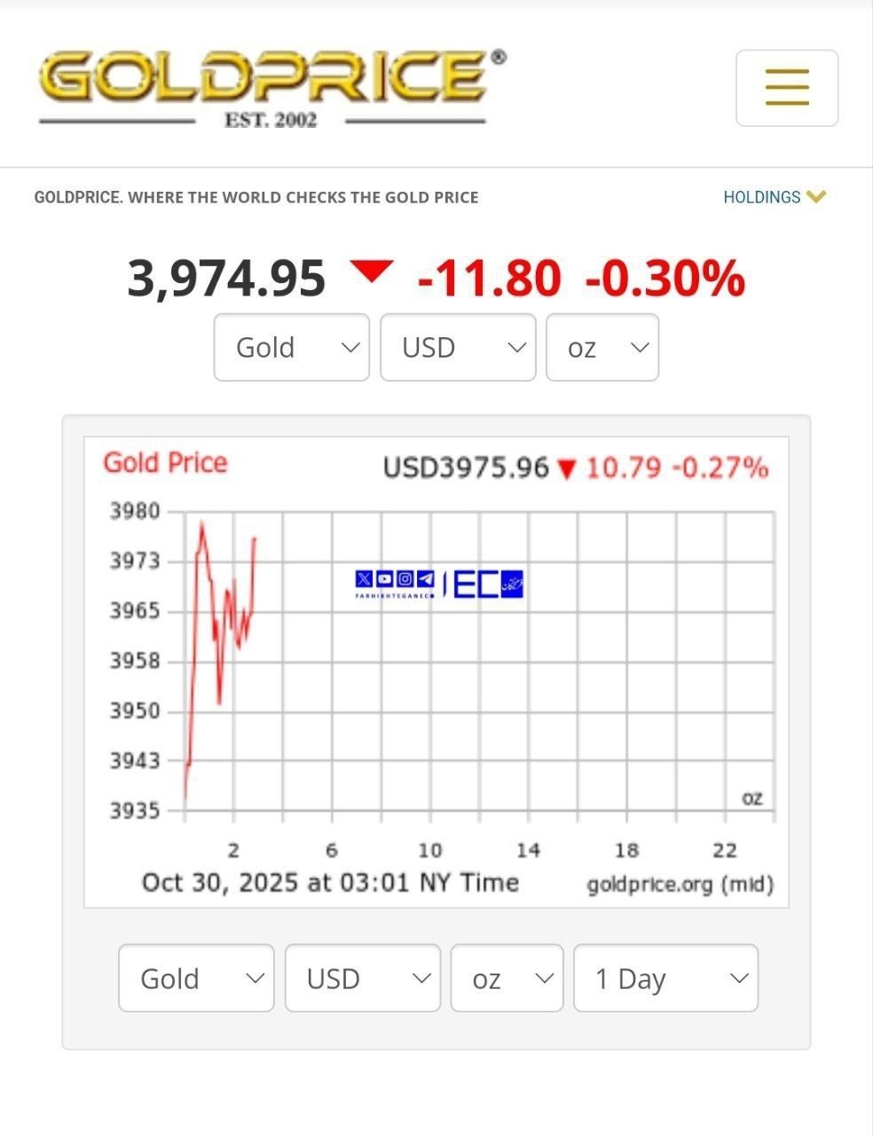Open the bottom Gold metal dropdown
The image size is (873, 1136).
(x=196, y=978)
